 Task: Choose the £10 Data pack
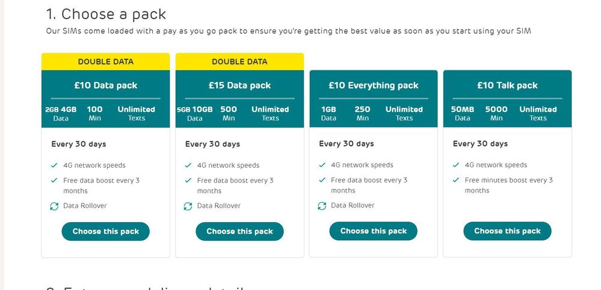pyautogui.click(x=105, y=232)
